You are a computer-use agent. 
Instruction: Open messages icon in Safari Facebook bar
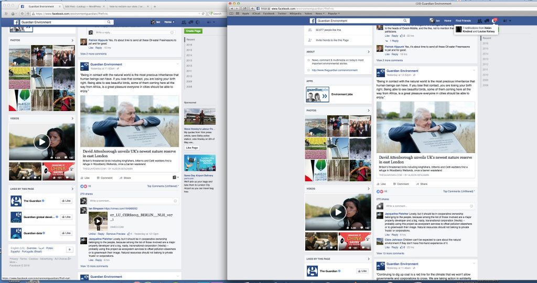coord(487,21)
